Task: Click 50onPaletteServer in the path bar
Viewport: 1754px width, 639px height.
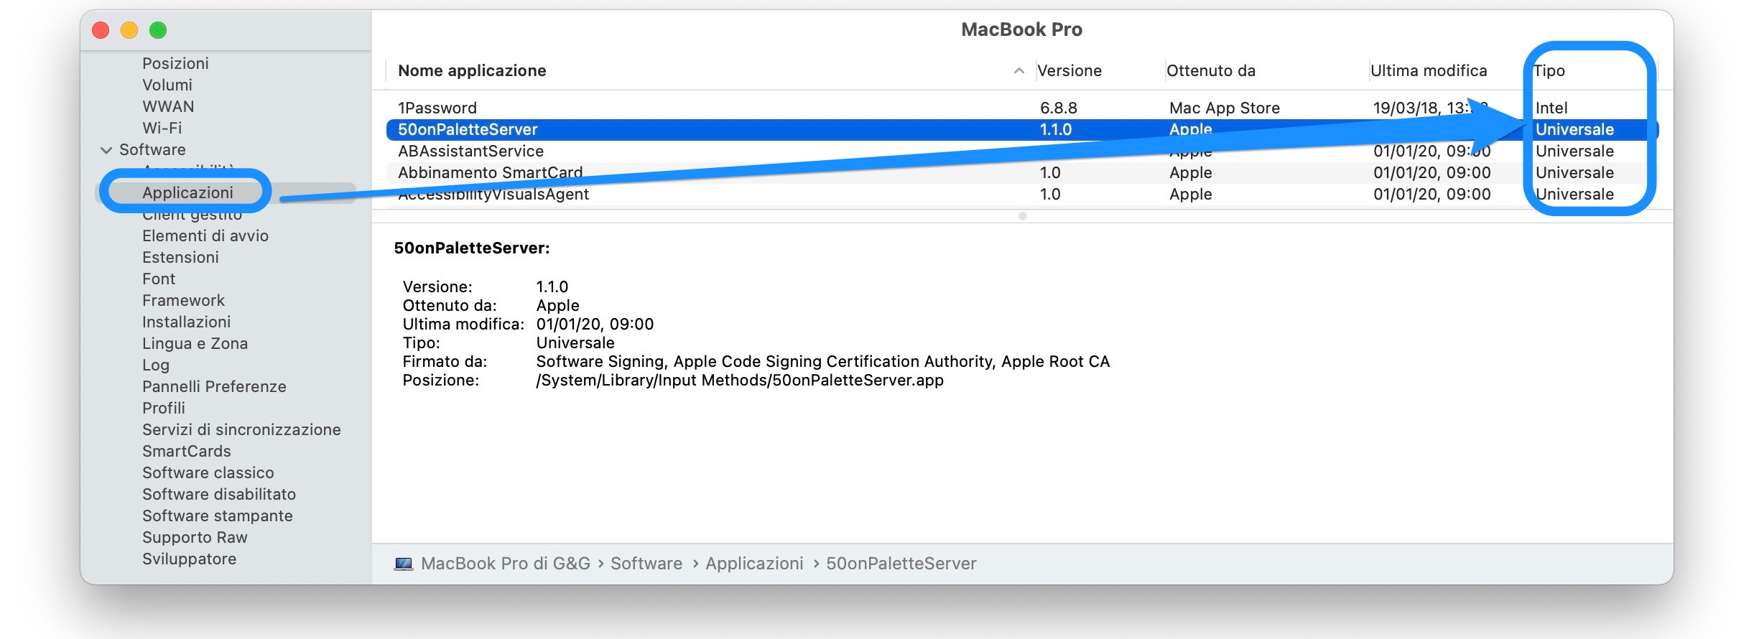Action: (901, 564)
